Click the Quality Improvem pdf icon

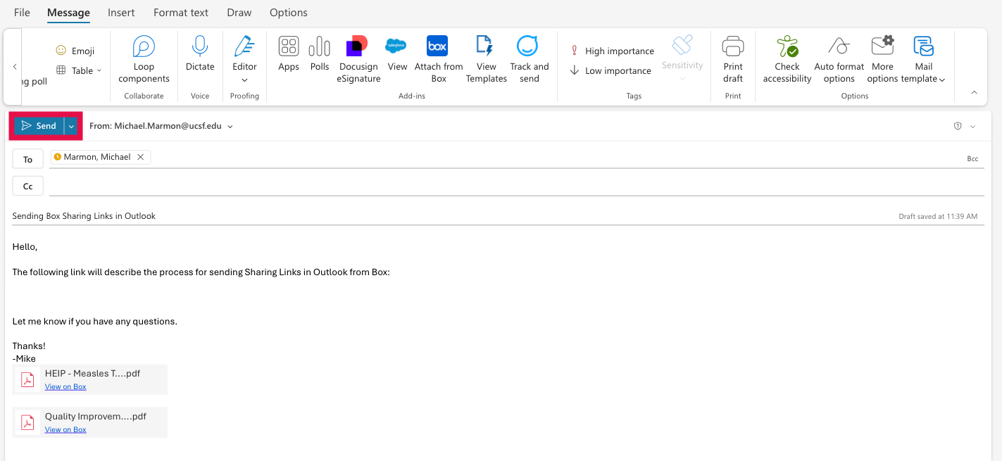27,422
